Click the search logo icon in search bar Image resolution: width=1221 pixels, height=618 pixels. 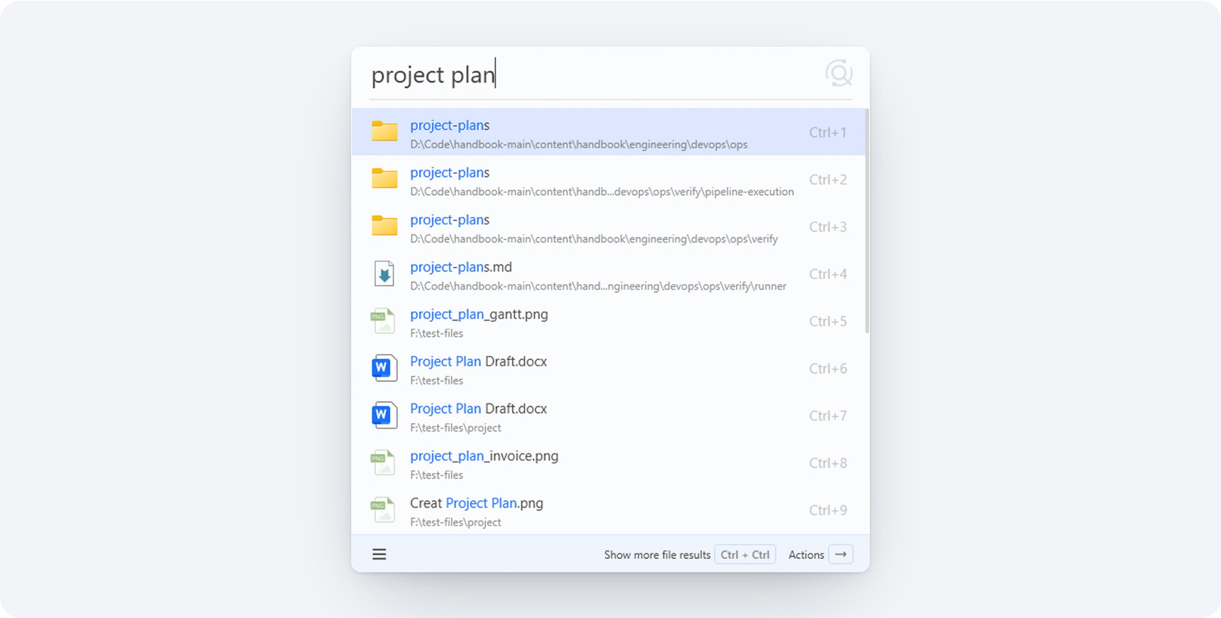[839, 74]
